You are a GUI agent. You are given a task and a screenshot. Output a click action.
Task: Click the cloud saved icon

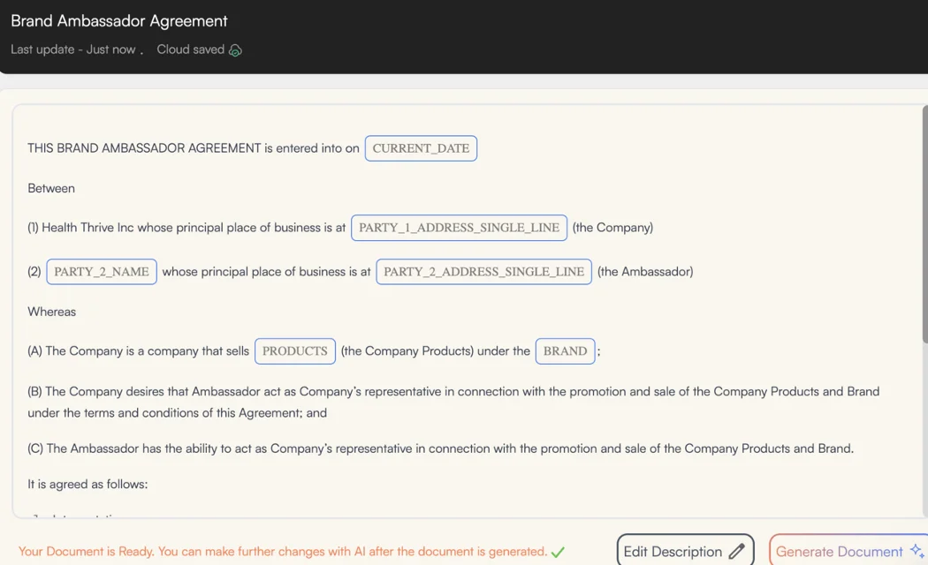click(x=235, y=50)
